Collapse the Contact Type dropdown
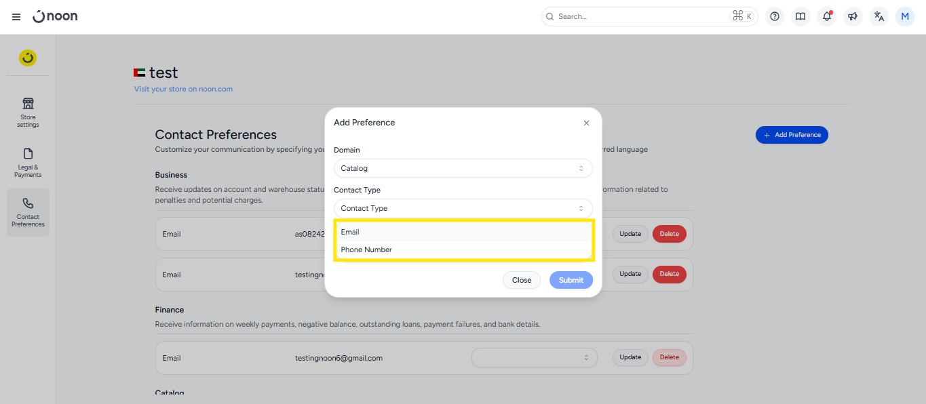This screenshot has height=404, width=926. [x=463, y=208]
